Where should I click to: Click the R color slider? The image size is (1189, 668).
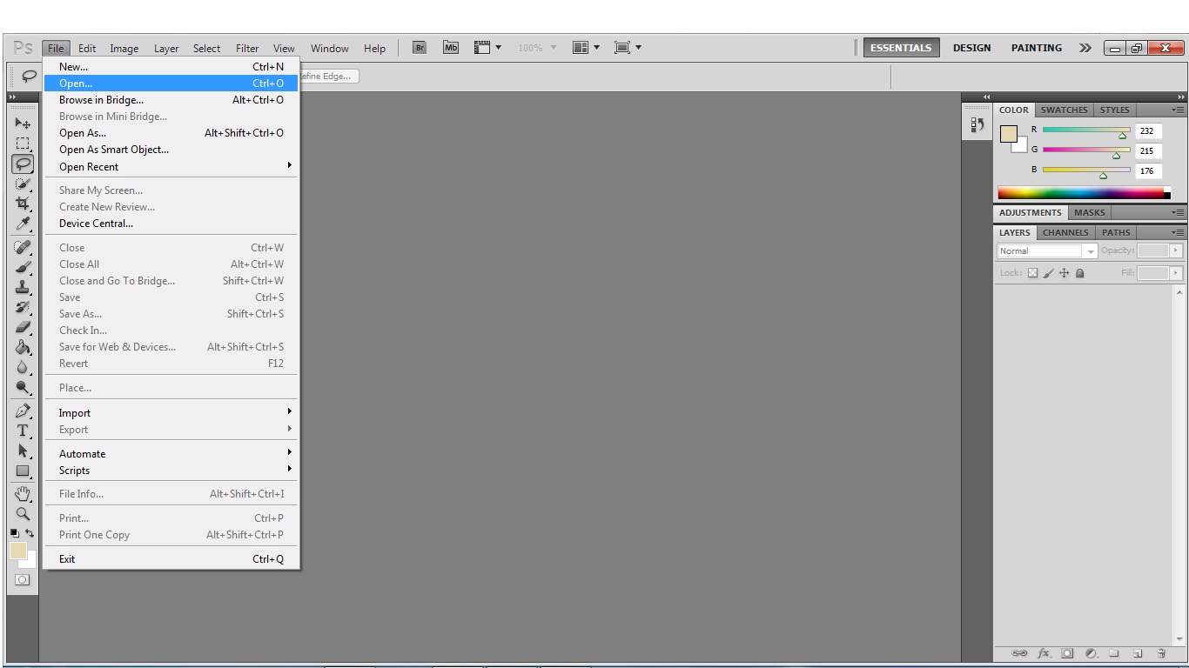(1086, 130)
